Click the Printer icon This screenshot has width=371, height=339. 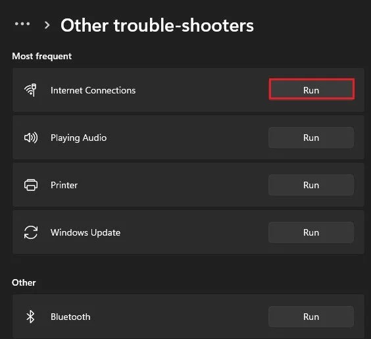[x=31, y=185]
